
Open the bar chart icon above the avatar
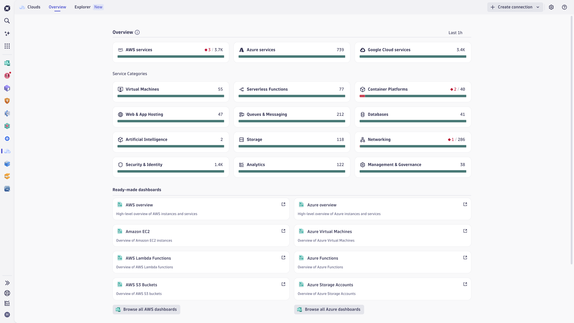pos(7,303)
